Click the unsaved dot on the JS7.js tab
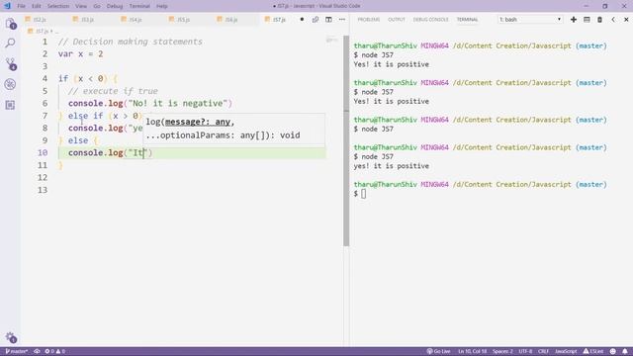 [302, 20]
